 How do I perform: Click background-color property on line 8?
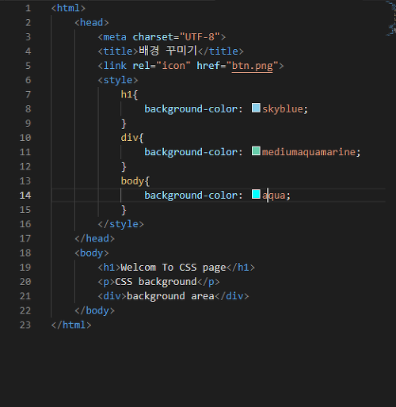190,109
